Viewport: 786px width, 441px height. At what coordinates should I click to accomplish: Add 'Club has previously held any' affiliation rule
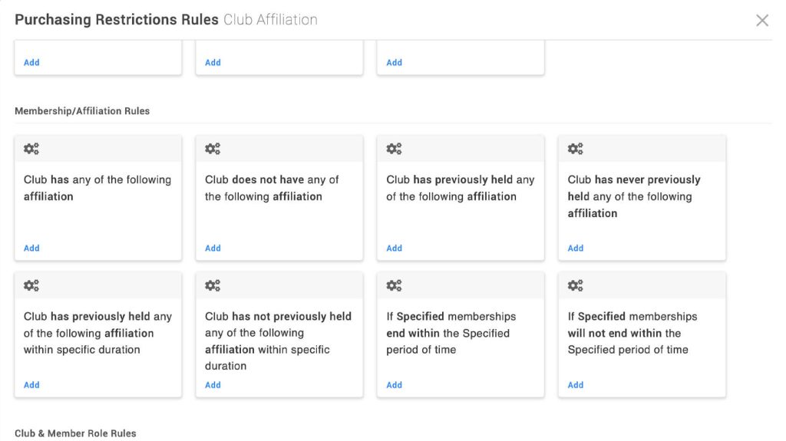(x=394, y=248)
